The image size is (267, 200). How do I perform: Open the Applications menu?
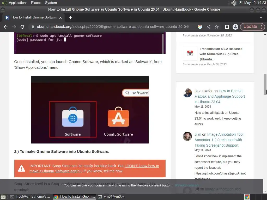(18, 3)
